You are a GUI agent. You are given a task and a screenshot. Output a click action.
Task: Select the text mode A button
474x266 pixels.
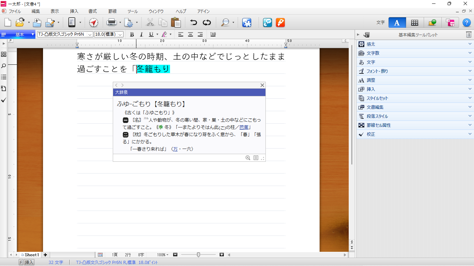tap(397, 23)
